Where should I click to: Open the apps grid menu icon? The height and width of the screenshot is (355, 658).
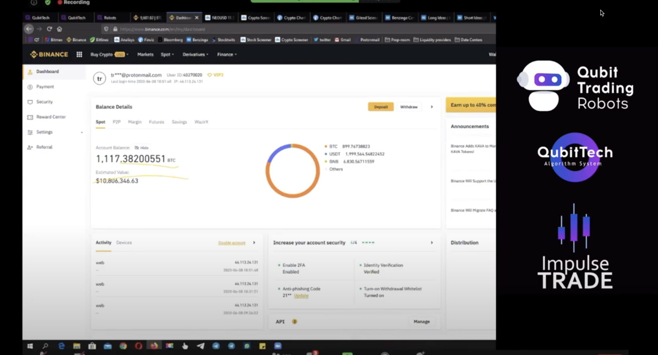(79, 54)
